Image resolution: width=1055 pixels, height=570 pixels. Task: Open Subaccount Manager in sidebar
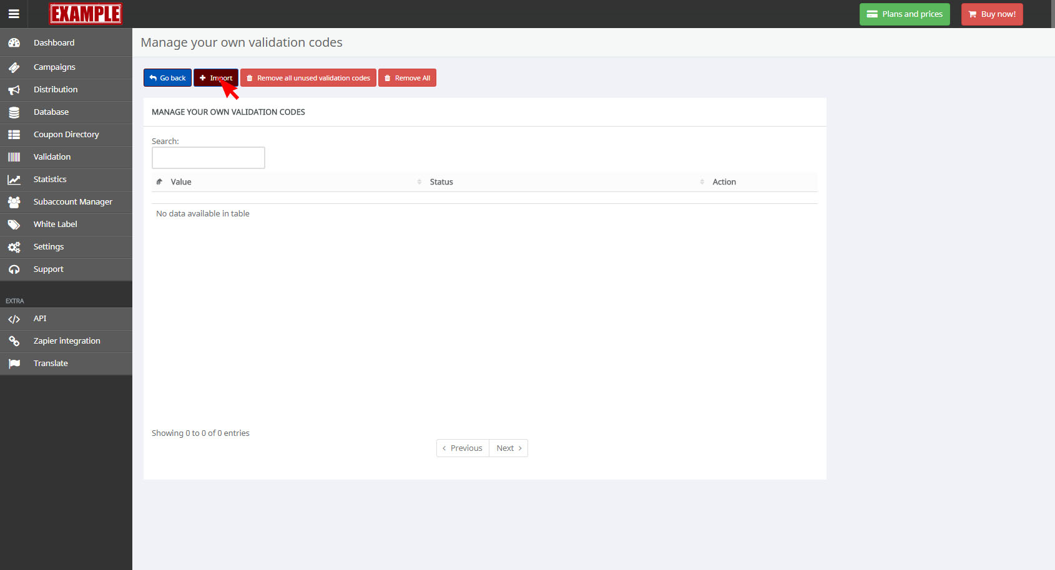(x=72, y=202)
